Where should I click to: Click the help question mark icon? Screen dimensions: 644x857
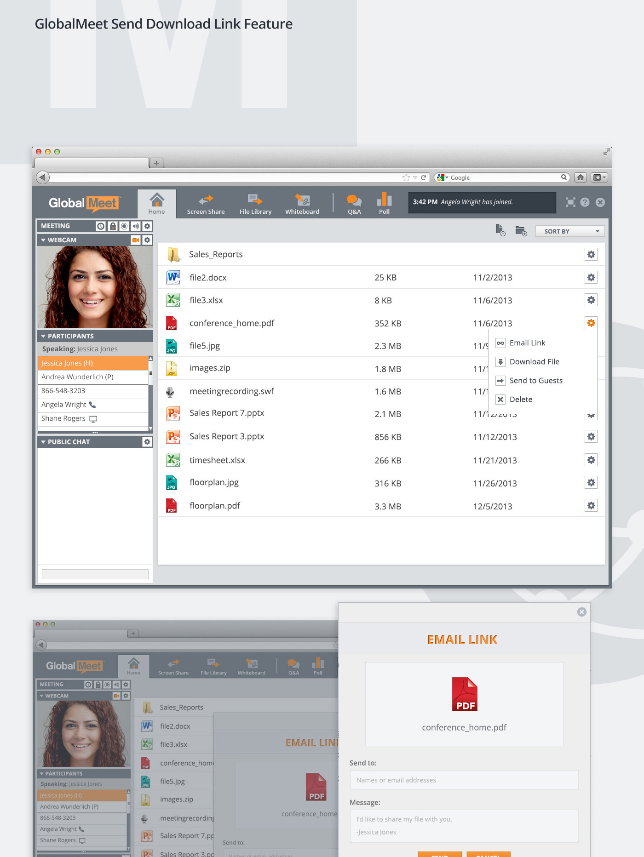[x=585, y=202]
